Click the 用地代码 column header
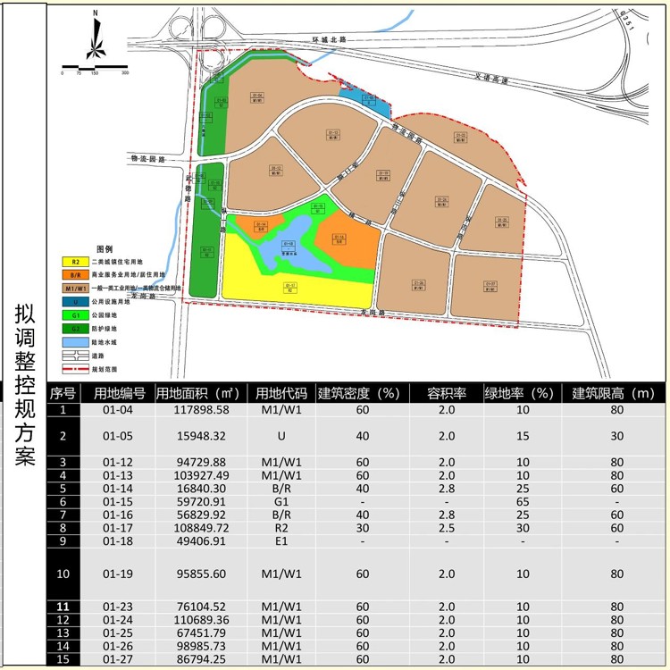The height and width of the screenshot is (670, 670). pos(281,394)
